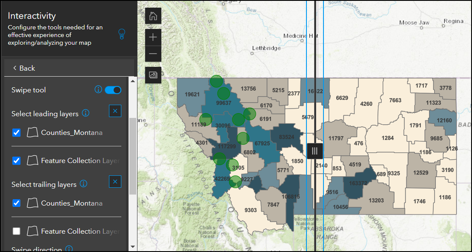Uncheck Feature Collection Layer in leading layers
Viewport: 472px width, 252px height.
click(17, 161)
